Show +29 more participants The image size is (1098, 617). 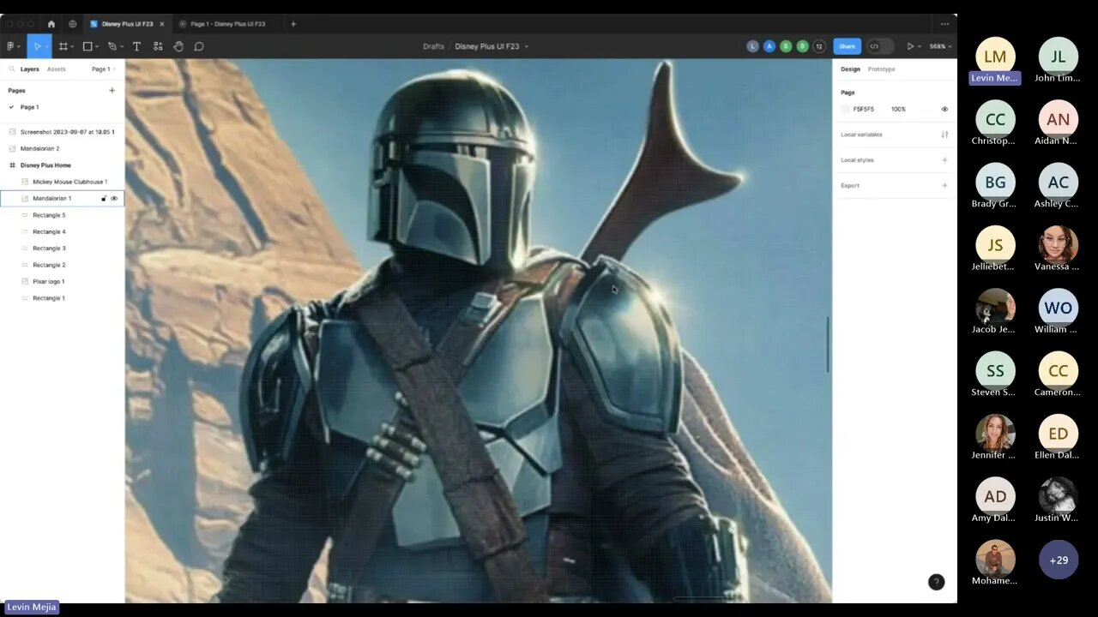pyautogui.click(x=1059, y=560)
